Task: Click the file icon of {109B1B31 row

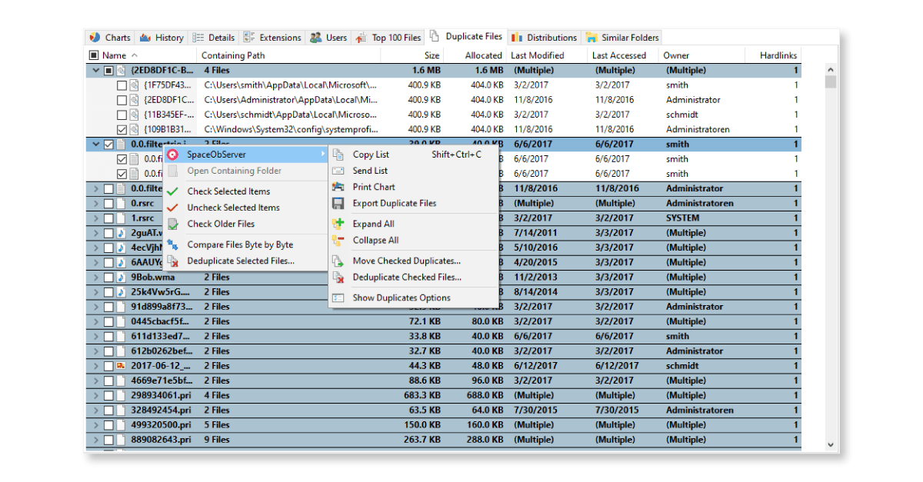Action: (135, 130)
